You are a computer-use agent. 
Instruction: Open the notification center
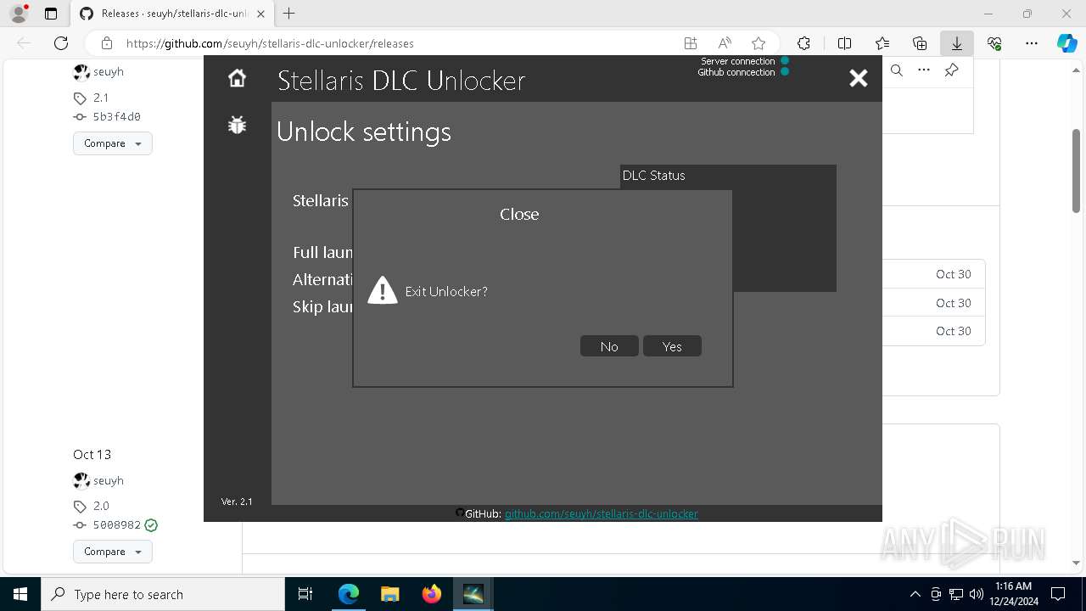tap(1058, 594)
